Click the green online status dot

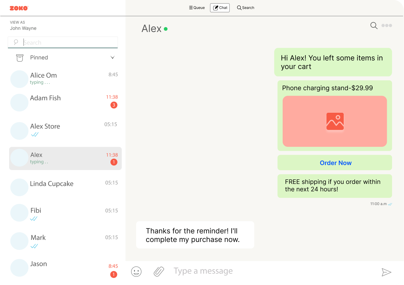tap(166, 29)
